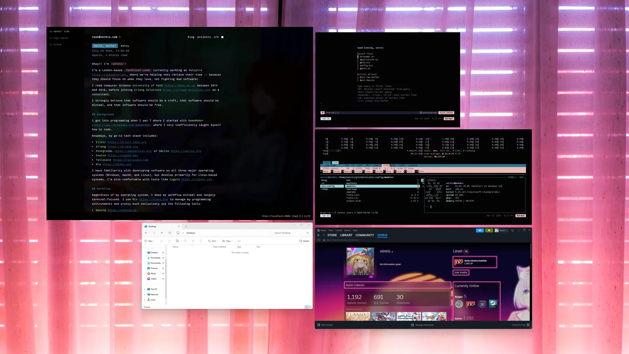
Task: Expand the This PC tree node
Action: point(144,289)
